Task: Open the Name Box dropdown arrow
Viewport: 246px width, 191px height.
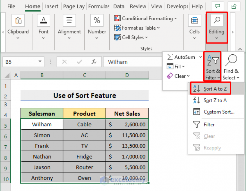Action: point(40,62)
